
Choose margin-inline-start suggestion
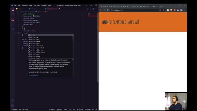[50, 52]
